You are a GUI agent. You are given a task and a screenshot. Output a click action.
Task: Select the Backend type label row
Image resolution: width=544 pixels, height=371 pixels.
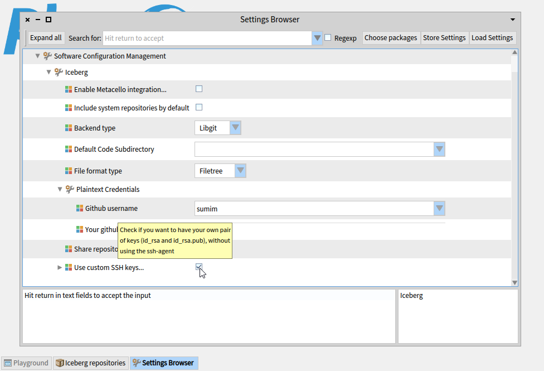pos(95,128)
